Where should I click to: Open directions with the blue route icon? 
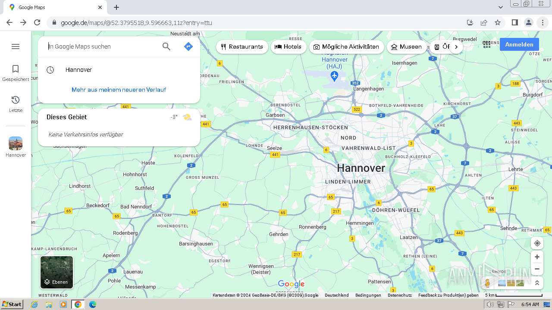pyautogui.click(x=188, y=46)
